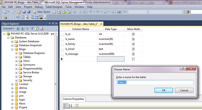Toggle Allow Nulls checkbox for b_email
Viewport: 202px width, 110px height.
(x=133, y=49)
